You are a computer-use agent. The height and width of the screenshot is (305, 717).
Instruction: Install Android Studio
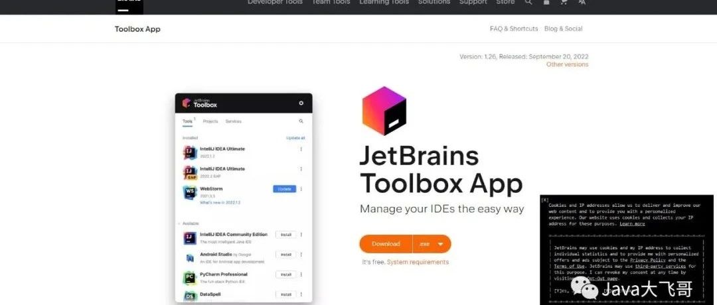(285, 255)
